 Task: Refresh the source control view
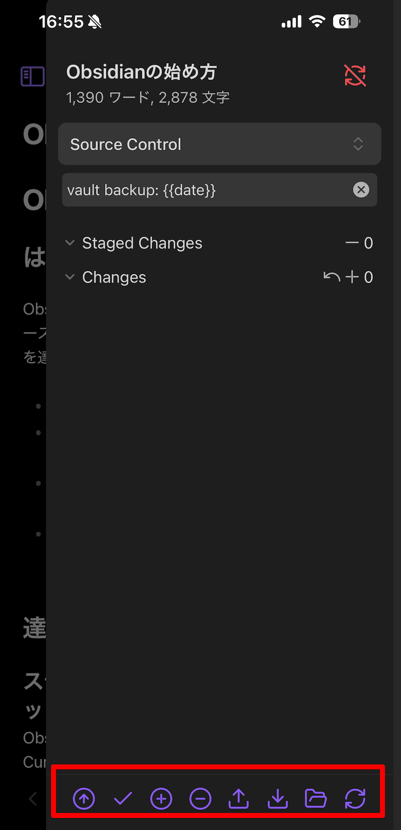tap(355, 798)
